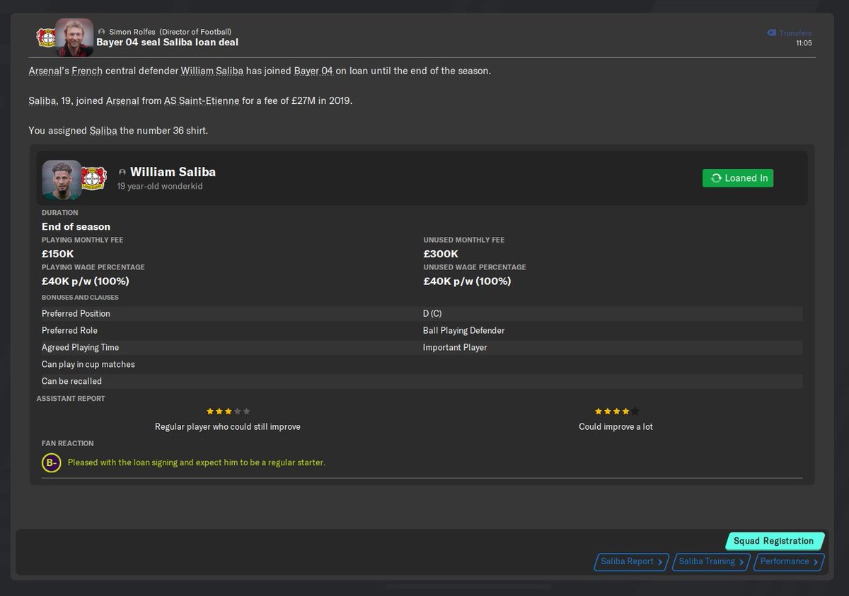Click Saliba link in shirt number sentence

point(104,131)
